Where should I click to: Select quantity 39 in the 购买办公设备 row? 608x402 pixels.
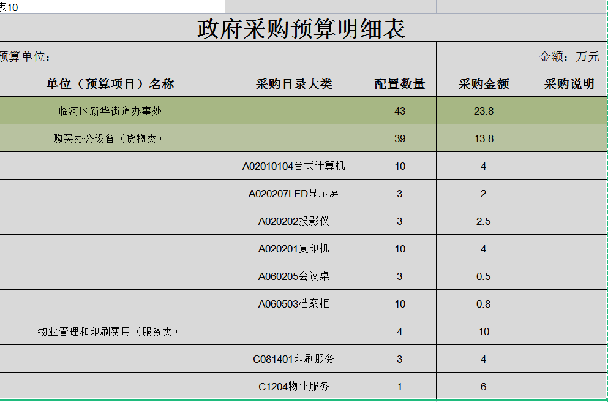pos(399,138)
